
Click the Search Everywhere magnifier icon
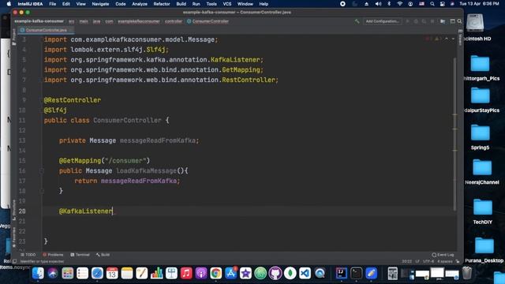click(459, 21)
